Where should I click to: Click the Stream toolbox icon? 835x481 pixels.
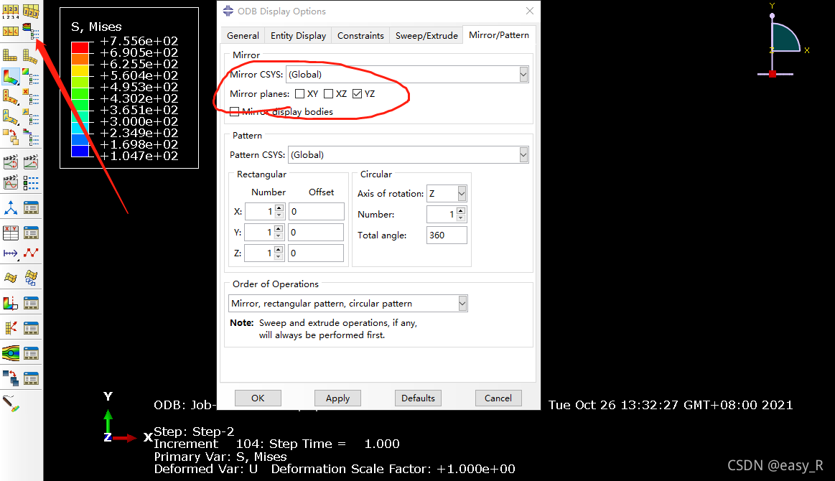11,353
